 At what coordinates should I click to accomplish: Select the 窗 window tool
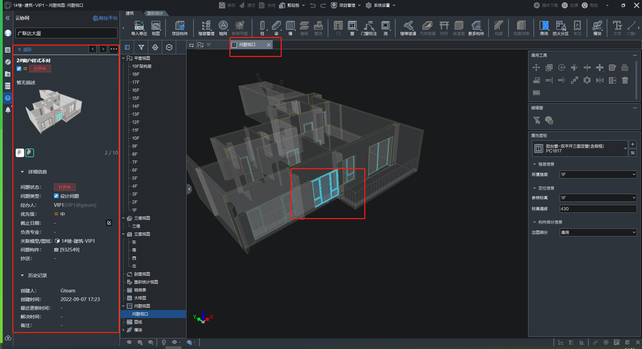pyautogui.click(x=352, y=28)
